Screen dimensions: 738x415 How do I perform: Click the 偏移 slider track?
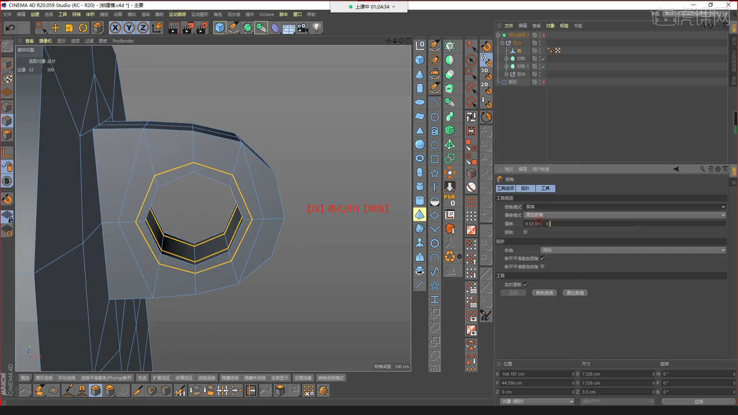pyautogui.click(x=637, y=224)
